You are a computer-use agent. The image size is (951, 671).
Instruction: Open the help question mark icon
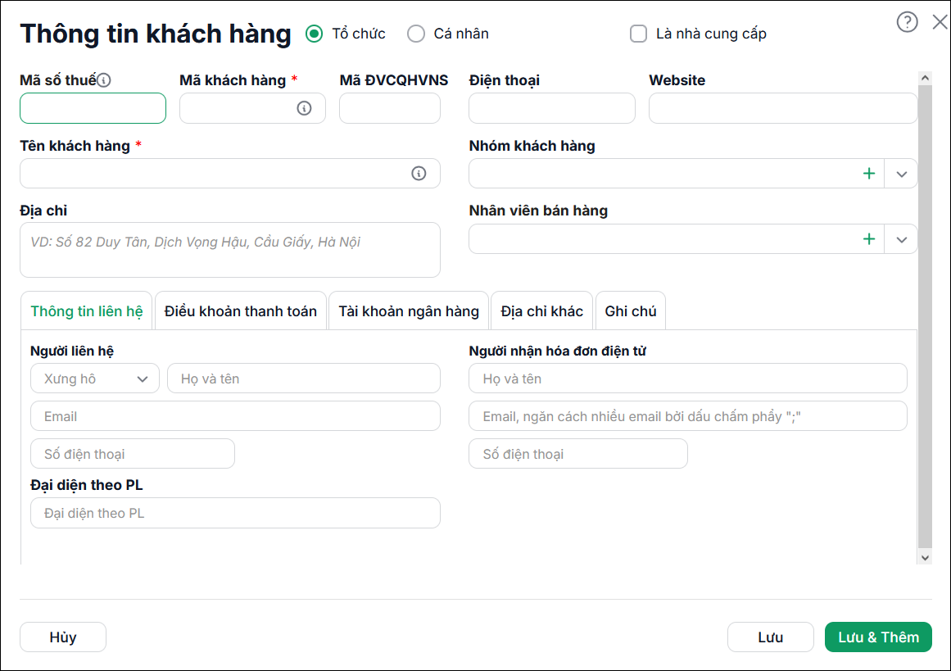907,22
